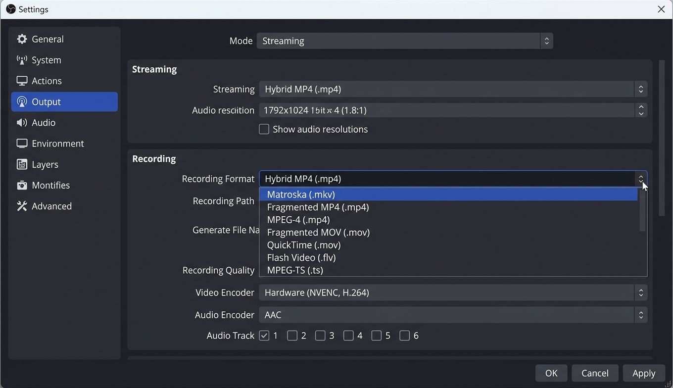Click the Environment display icon
This screenshot has height=388, width=673.
point(22,144)
